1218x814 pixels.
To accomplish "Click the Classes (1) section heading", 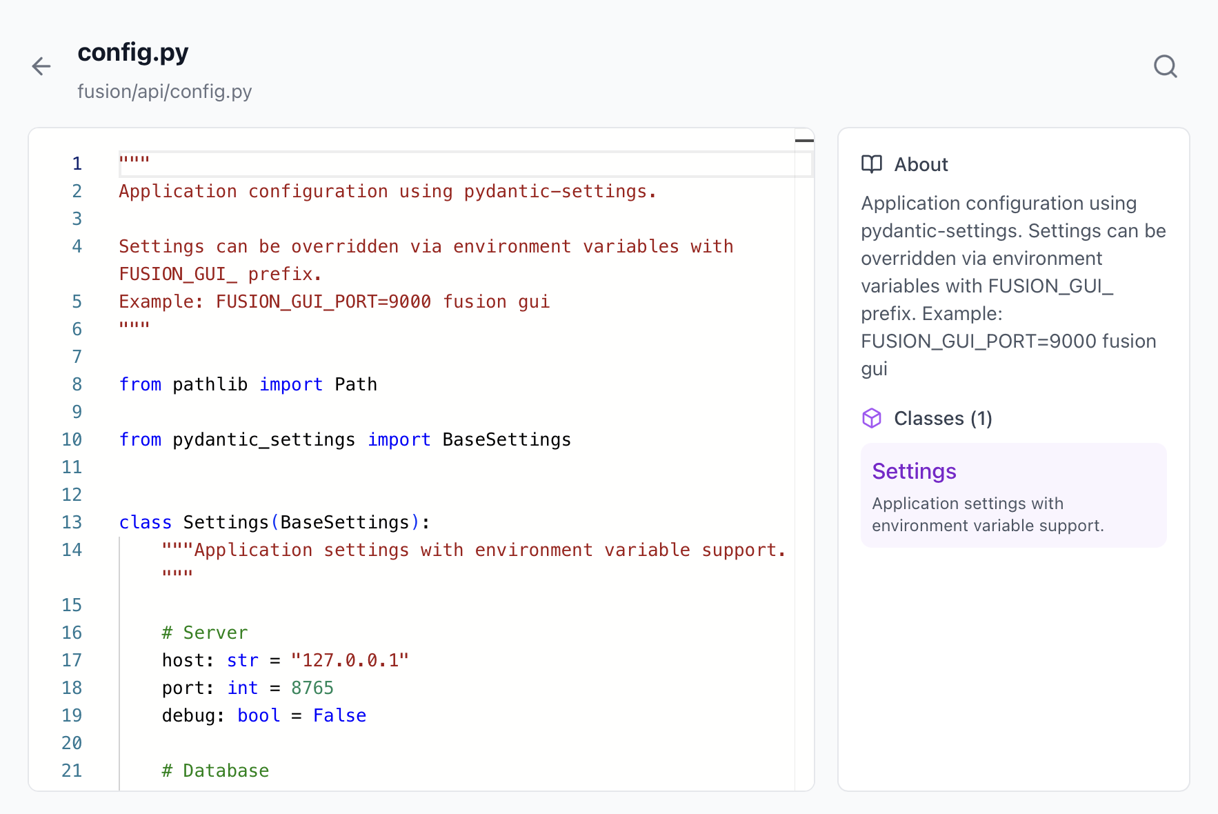I will pyautogui.click(x=942, y=419).
